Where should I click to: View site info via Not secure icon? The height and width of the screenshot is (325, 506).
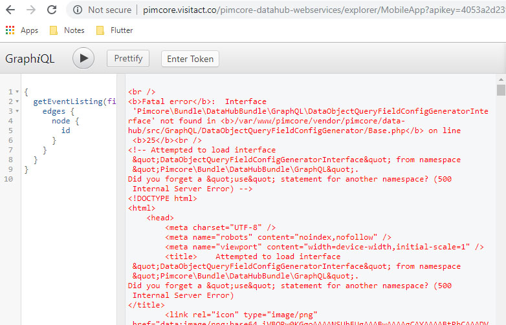pos(78,10)
